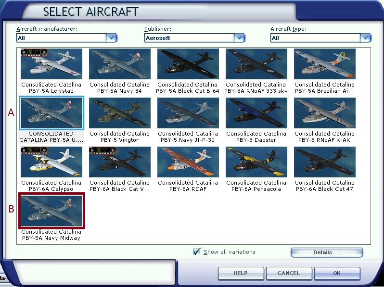Click the Publisher field showing Aerosoft
Image resolution: width=384 pixels, height=287 pixels.
point(189,38)
